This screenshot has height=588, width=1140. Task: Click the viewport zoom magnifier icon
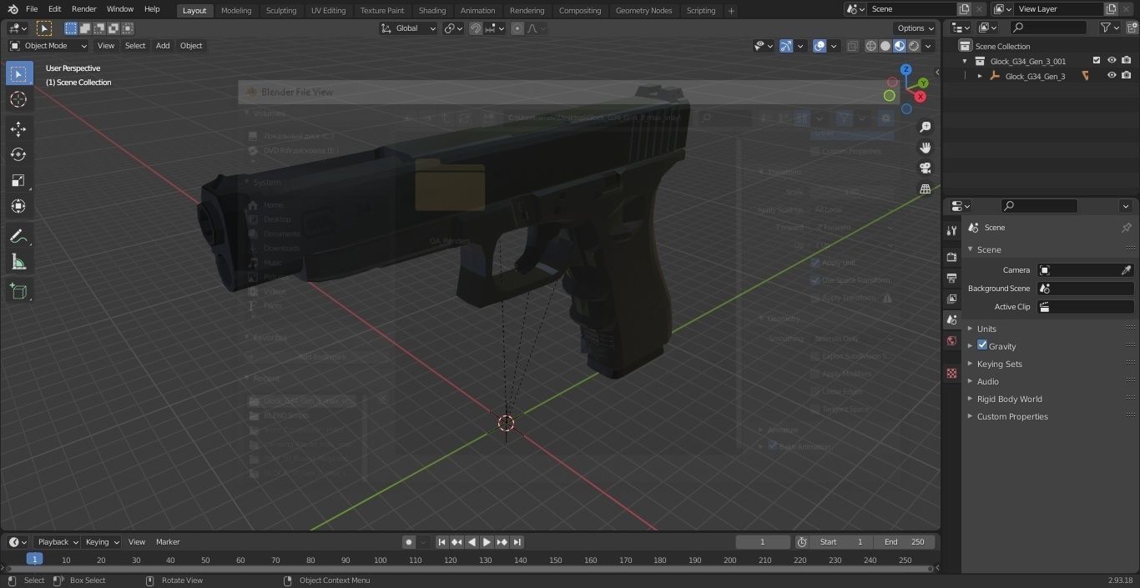point(925,127)
